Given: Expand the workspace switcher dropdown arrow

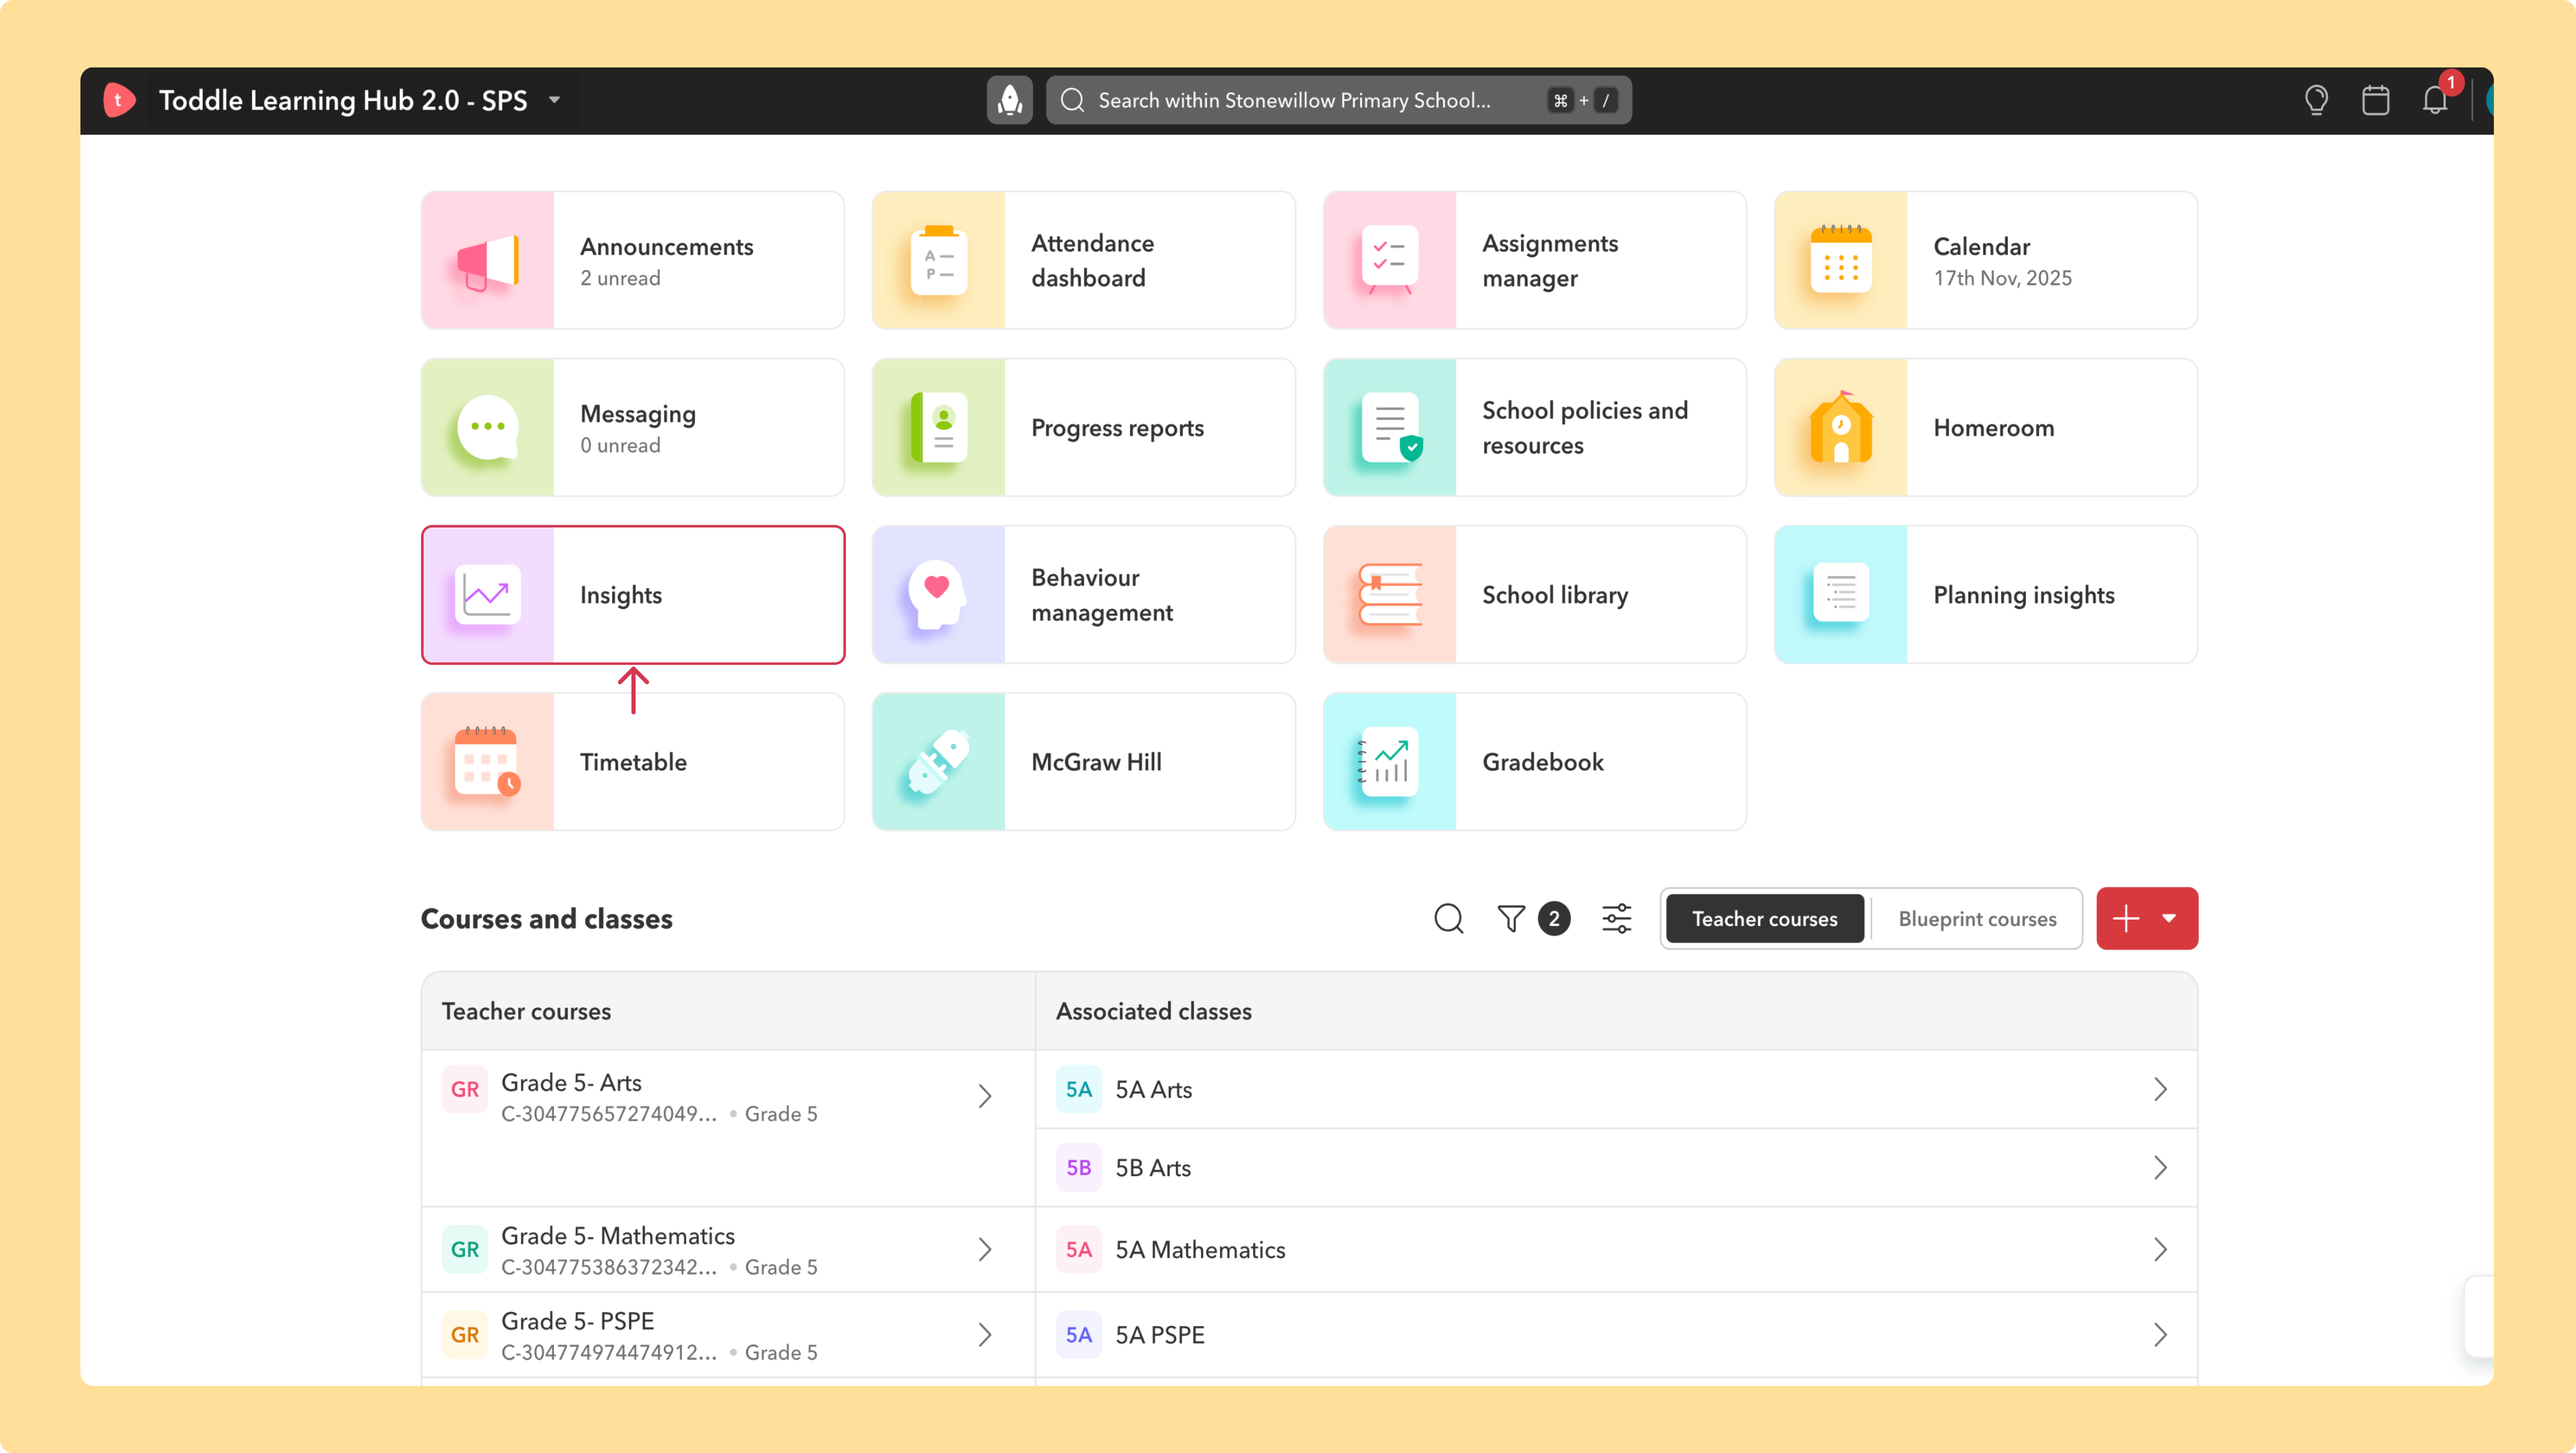Looking at the screenshot, I should [x=554, y=100].
